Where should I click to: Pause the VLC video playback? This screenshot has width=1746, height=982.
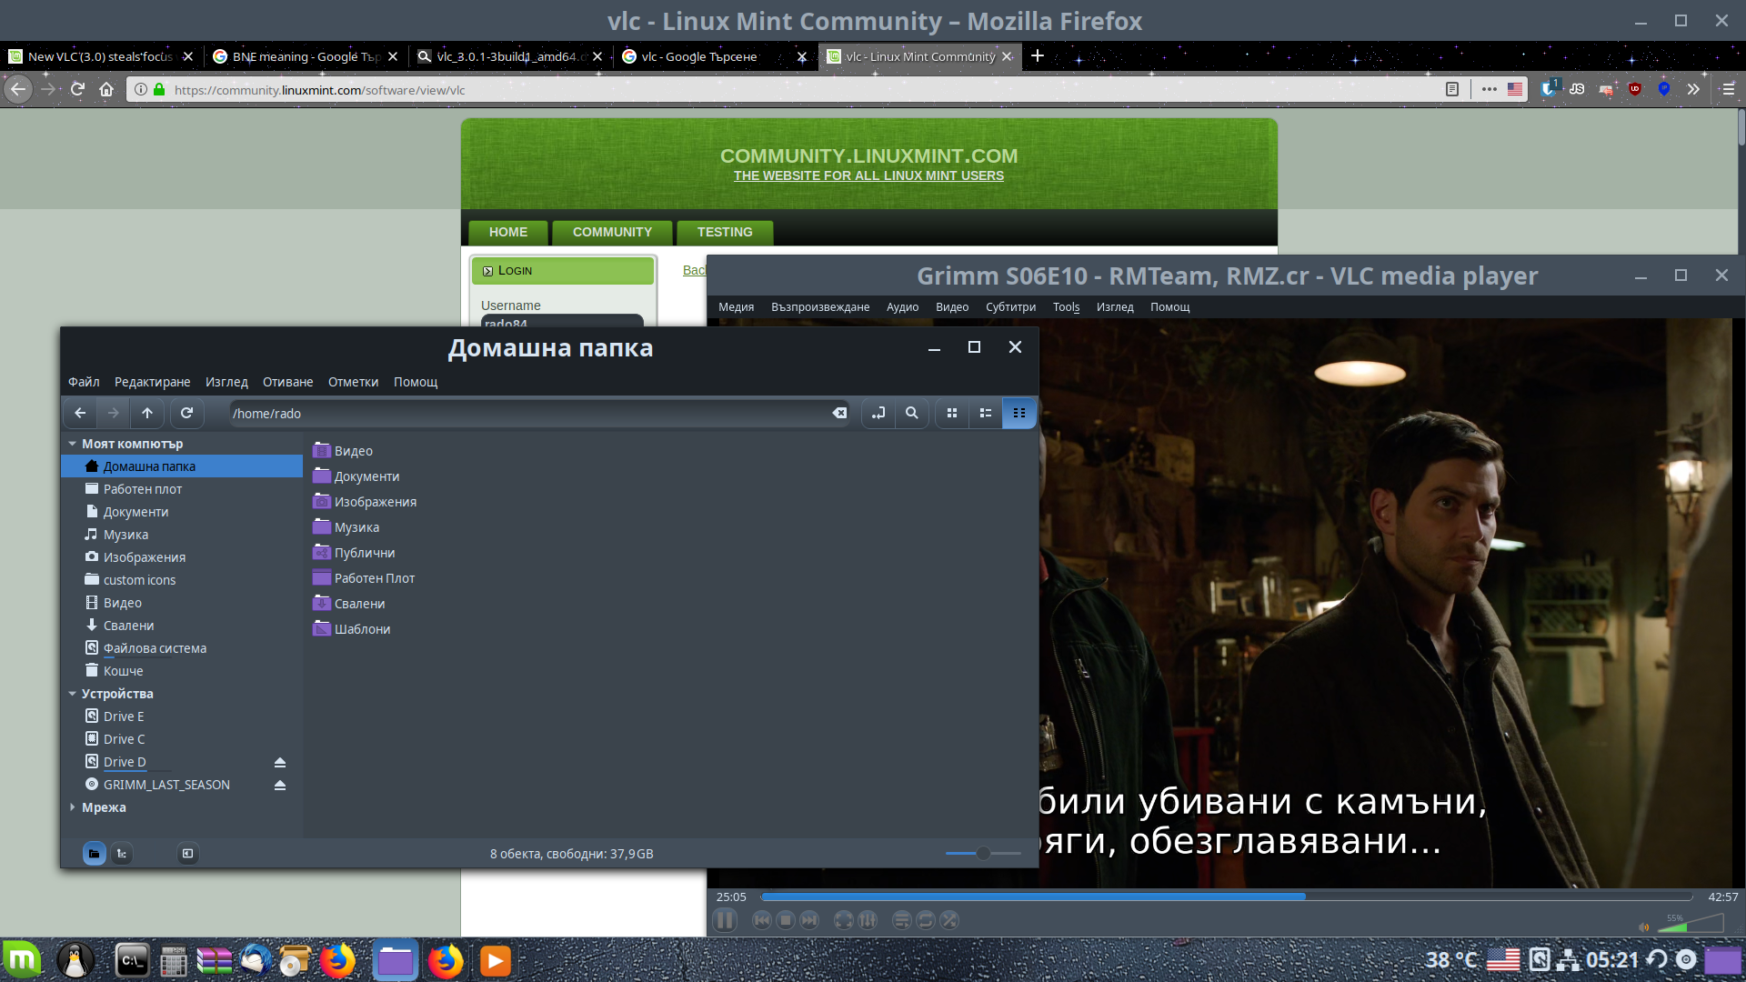(725, 920)
